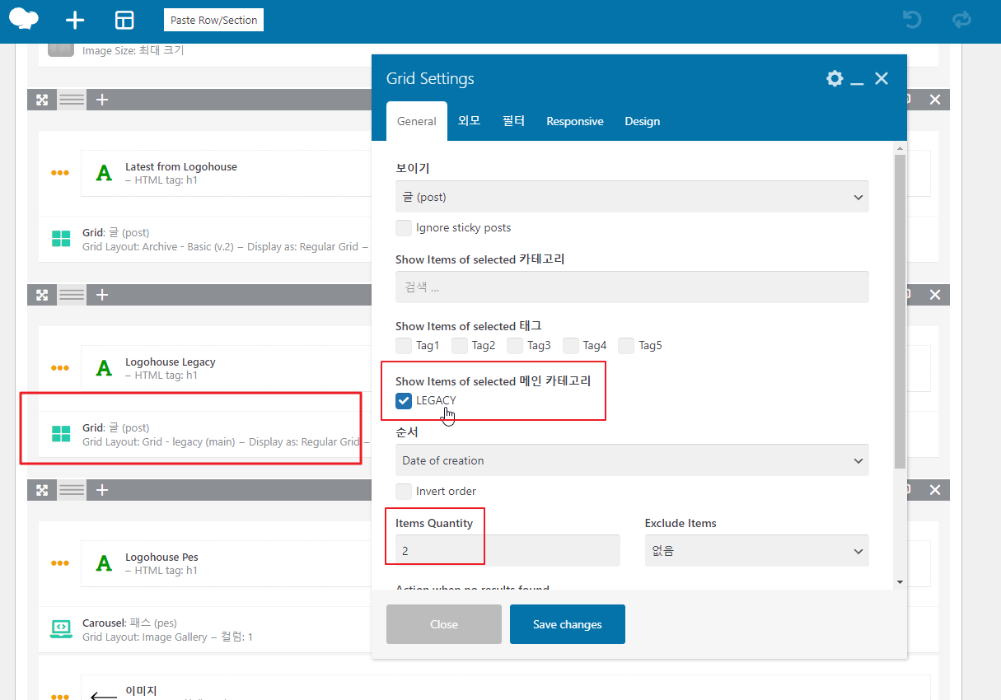1001x700 pixels.
Task: Open the 보이기 dropdown showing 글 (post)
Action: (632, 197)
